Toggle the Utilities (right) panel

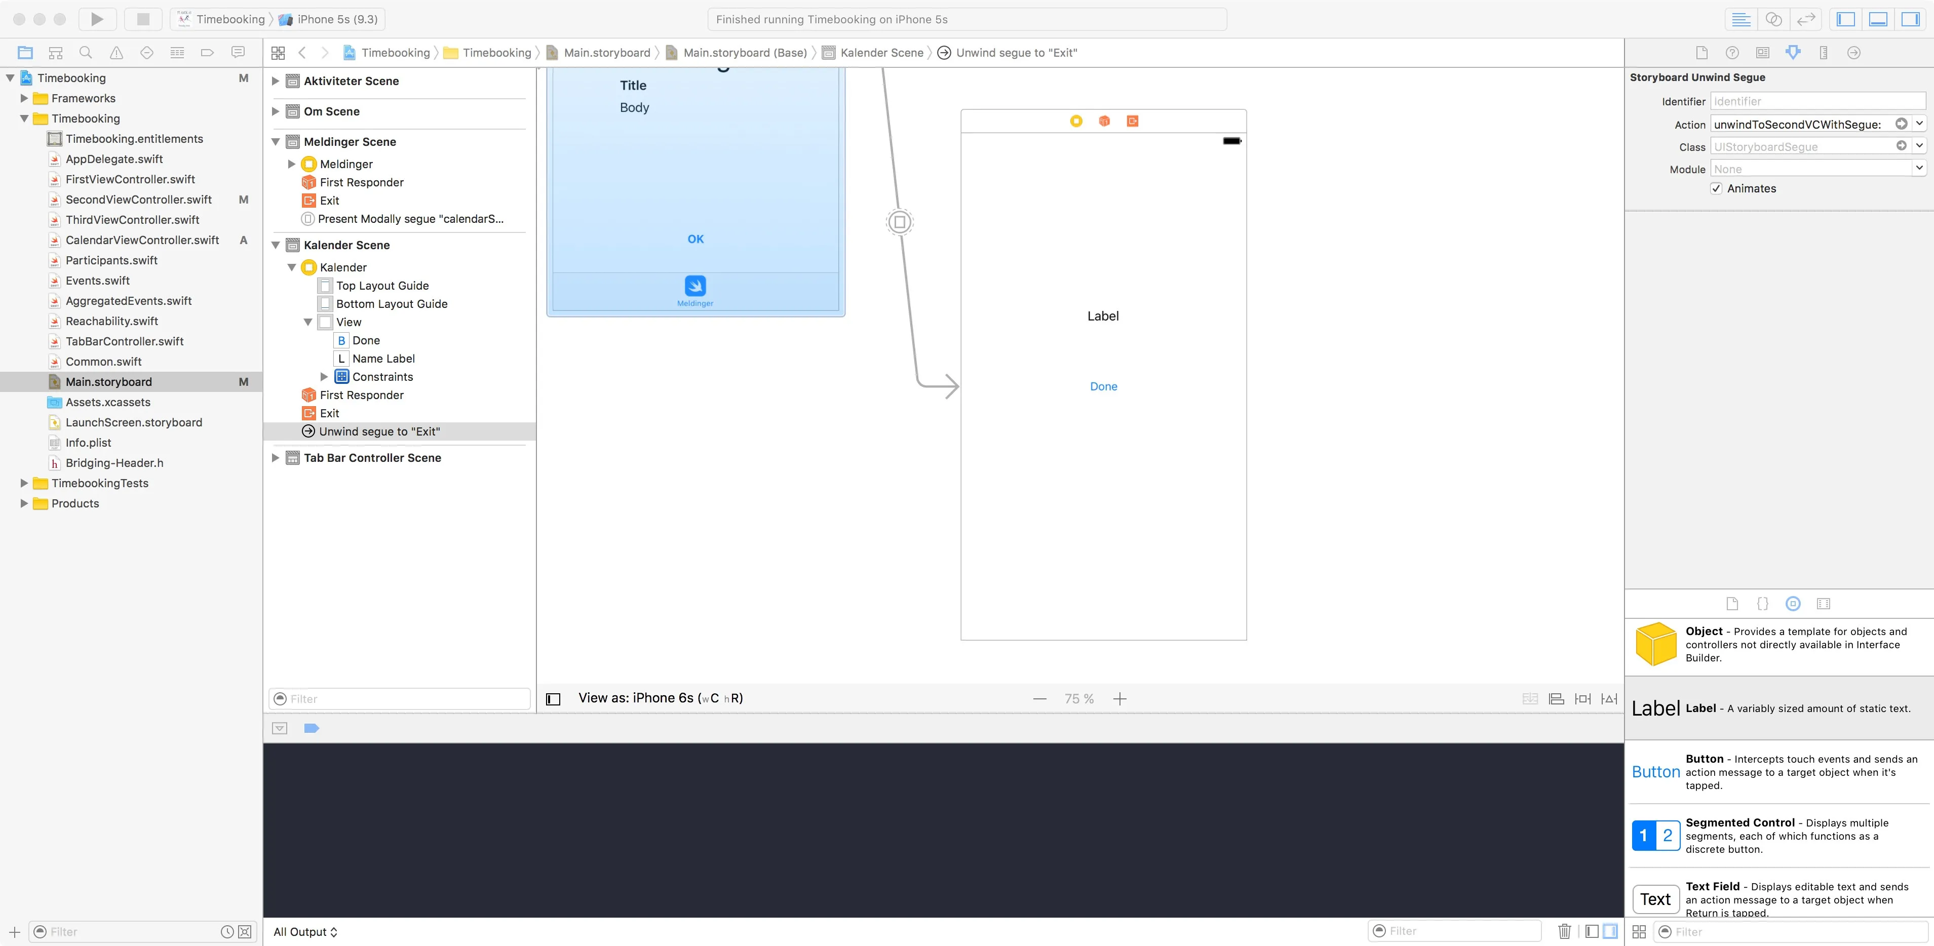click(1910, 19)
